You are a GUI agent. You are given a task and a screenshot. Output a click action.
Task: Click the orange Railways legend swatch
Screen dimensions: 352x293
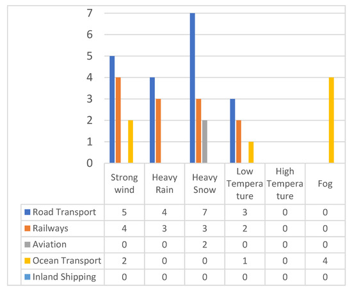(x=28, y=228)
